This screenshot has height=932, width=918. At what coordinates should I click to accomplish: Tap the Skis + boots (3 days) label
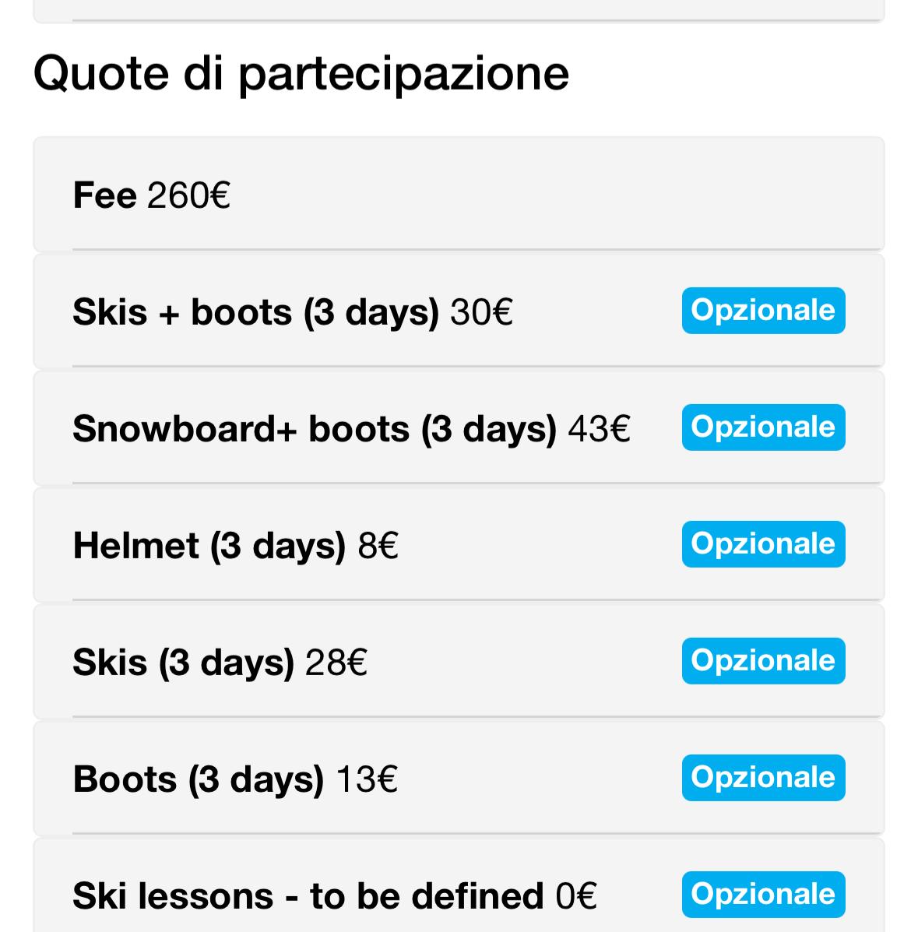click(255, 311)
